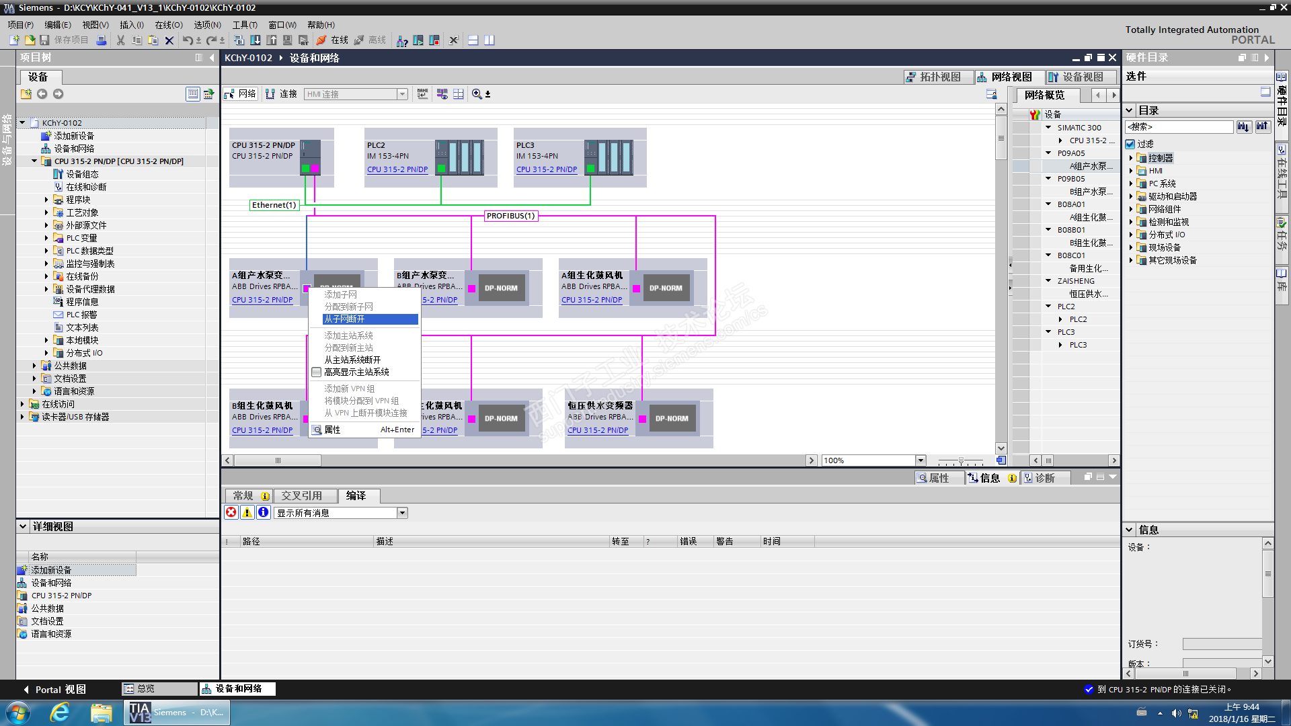The width and height of the screenshot is (1291, 726).
Task: Toggle the errors filter button in compile tab
Action: 231,512
